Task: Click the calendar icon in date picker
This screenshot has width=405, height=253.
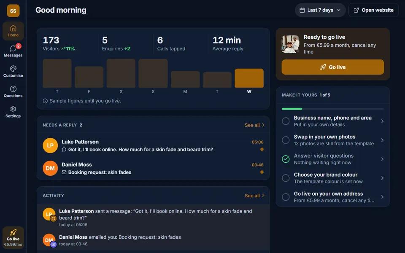Action: 302,10
